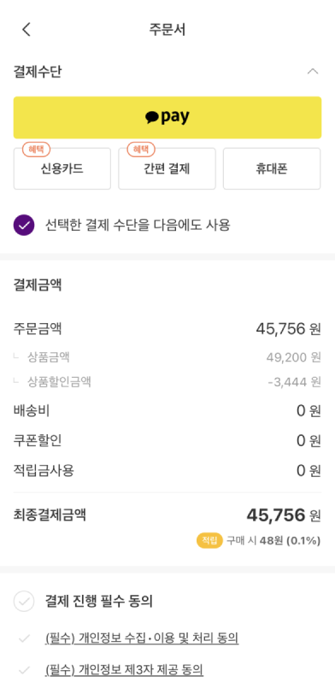Open the 개인정보 수집·이용 및 처리 동의 link
Screen dimensions: 335x694
tap(142, 638)
